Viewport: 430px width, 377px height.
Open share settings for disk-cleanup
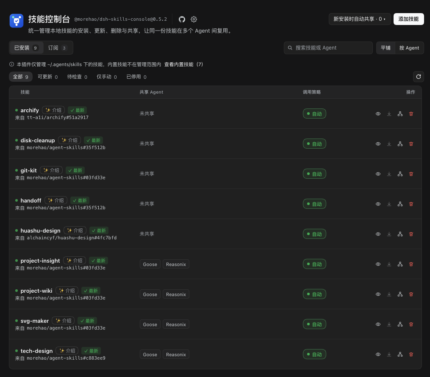point(400,144)
